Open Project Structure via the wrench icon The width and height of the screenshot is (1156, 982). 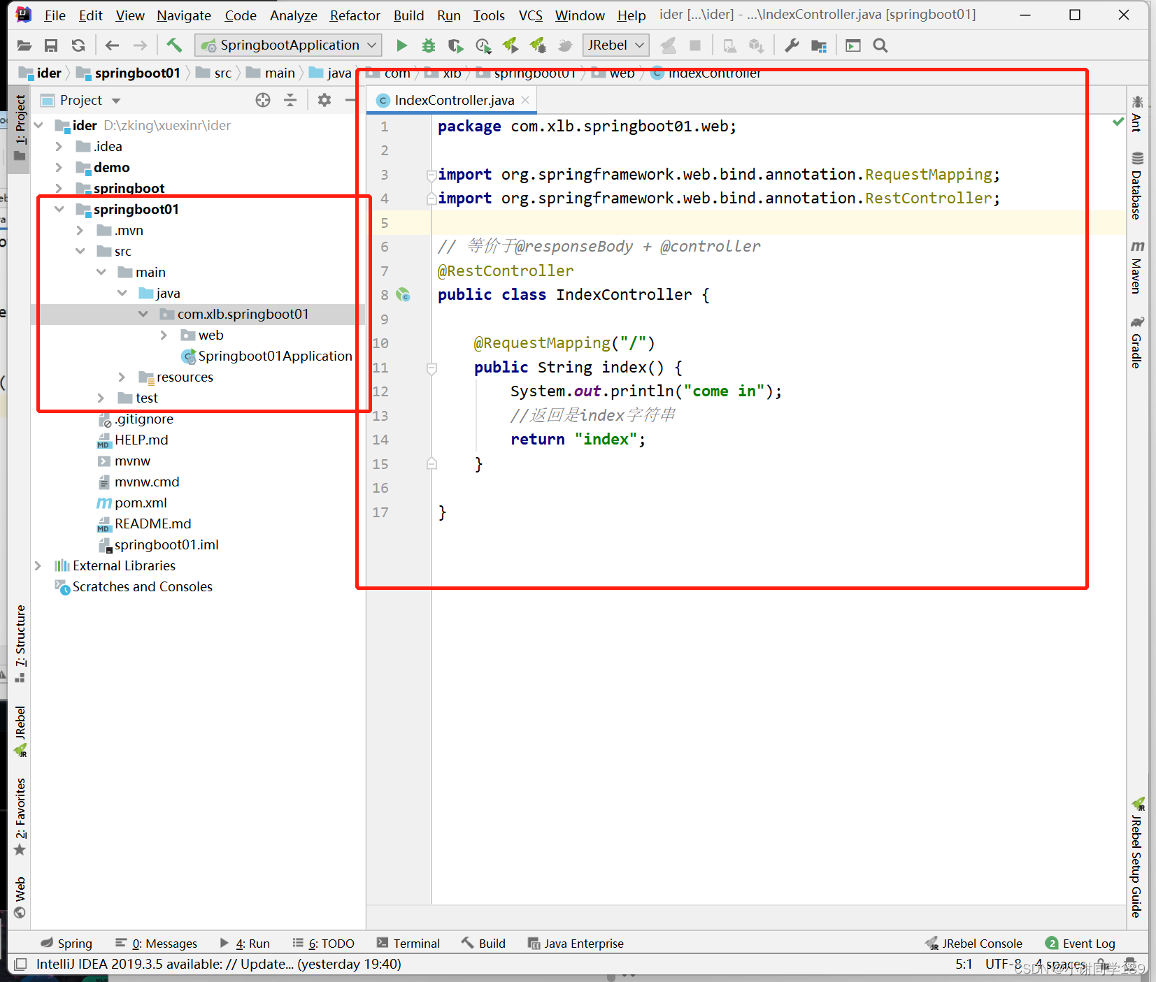pyautogui.click(x=792, y=45)
